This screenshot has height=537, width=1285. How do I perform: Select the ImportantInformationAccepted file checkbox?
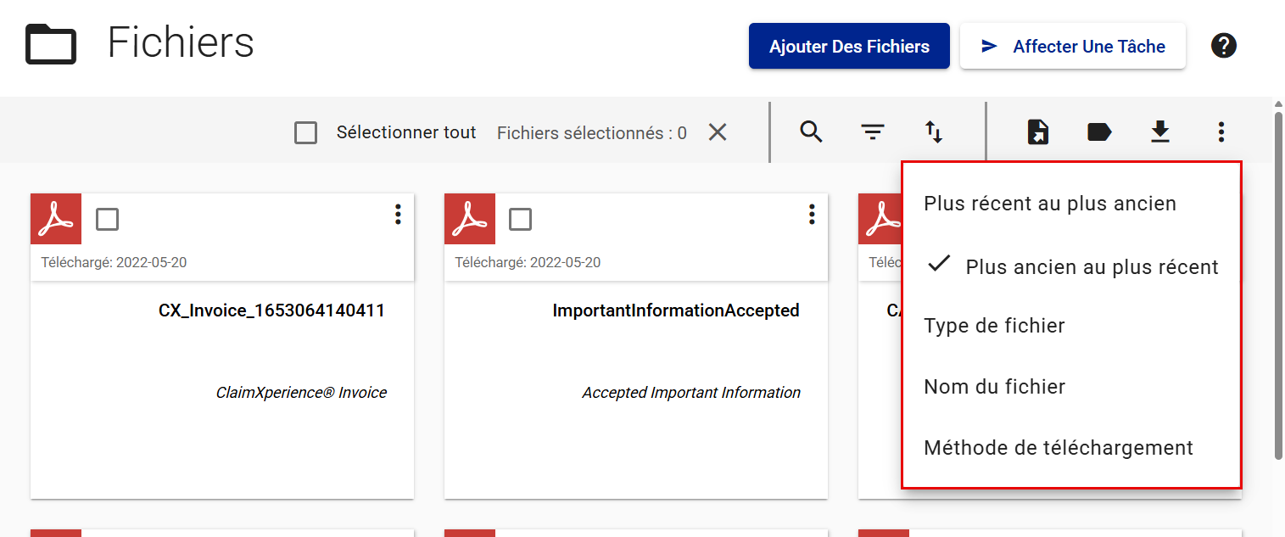tap(520, 220)
